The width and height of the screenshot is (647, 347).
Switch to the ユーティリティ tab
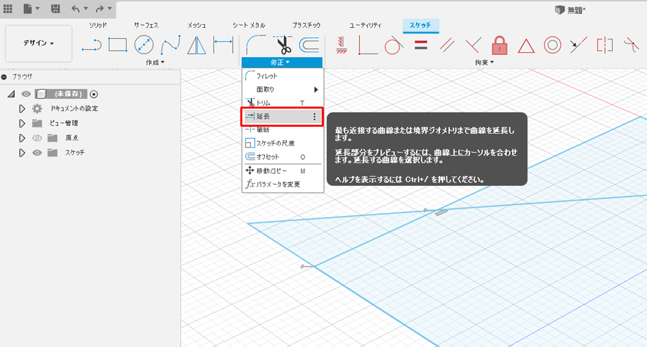365,25
